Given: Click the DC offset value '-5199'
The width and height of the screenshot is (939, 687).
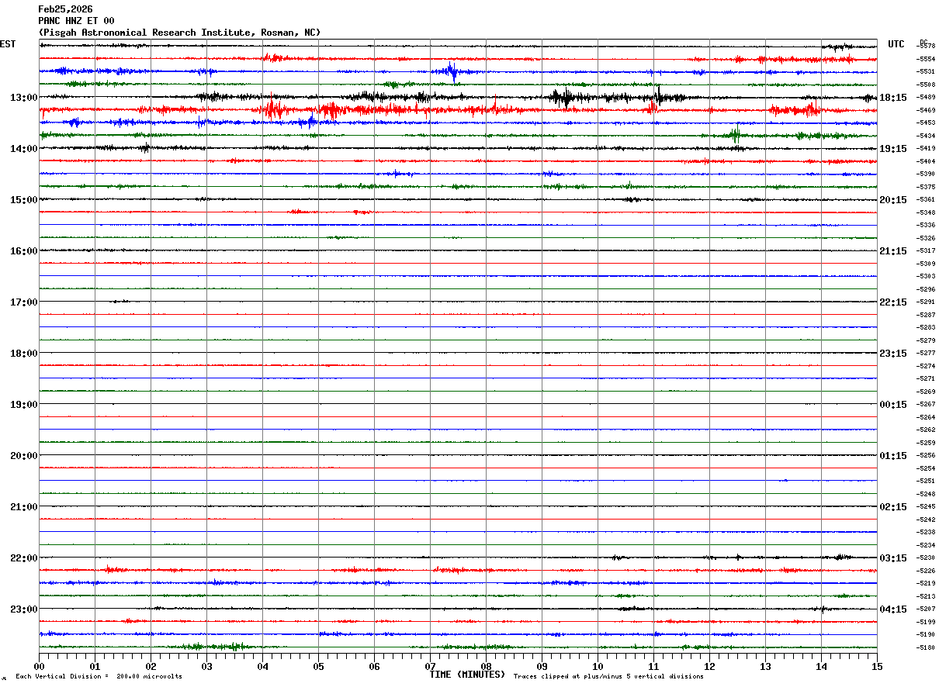Looking at the screenshot, I should coord(926,622).
